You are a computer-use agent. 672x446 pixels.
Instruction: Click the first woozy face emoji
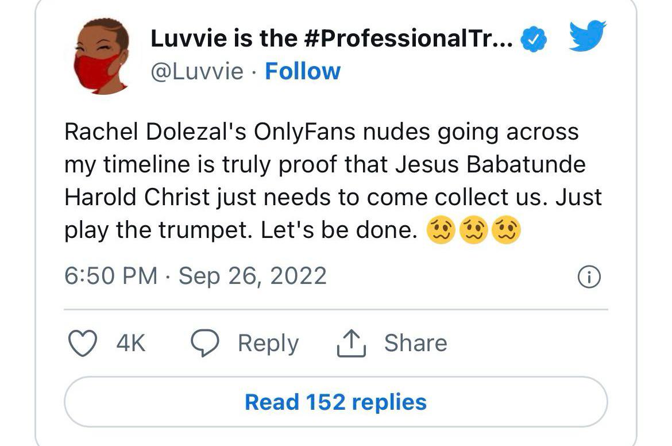(441, 230)
